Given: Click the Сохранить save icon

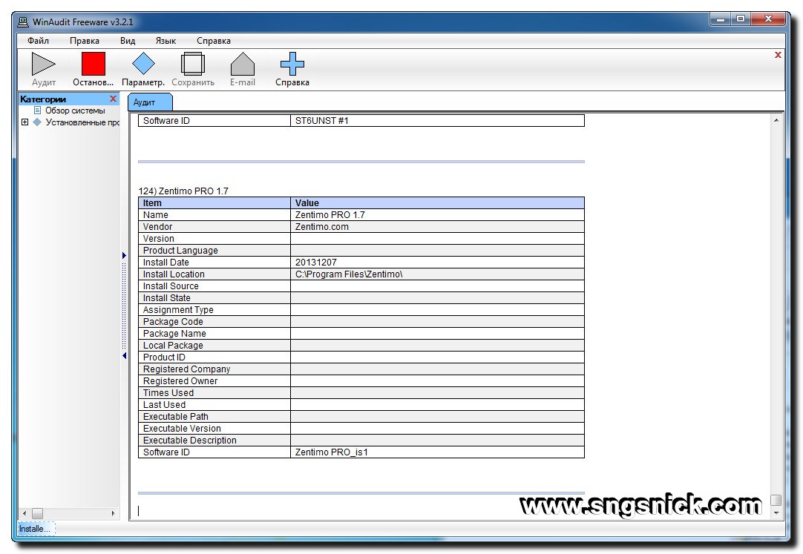Looking at the screenshot, I should coord(193,64).
